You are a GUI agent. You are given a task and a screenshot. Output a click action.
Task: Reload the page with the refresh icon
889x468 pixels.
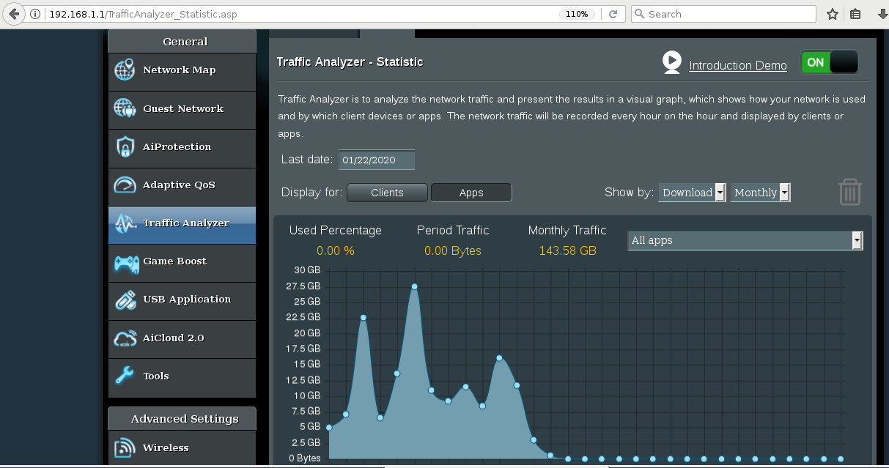pyautogui.click(x=613, y=14)
